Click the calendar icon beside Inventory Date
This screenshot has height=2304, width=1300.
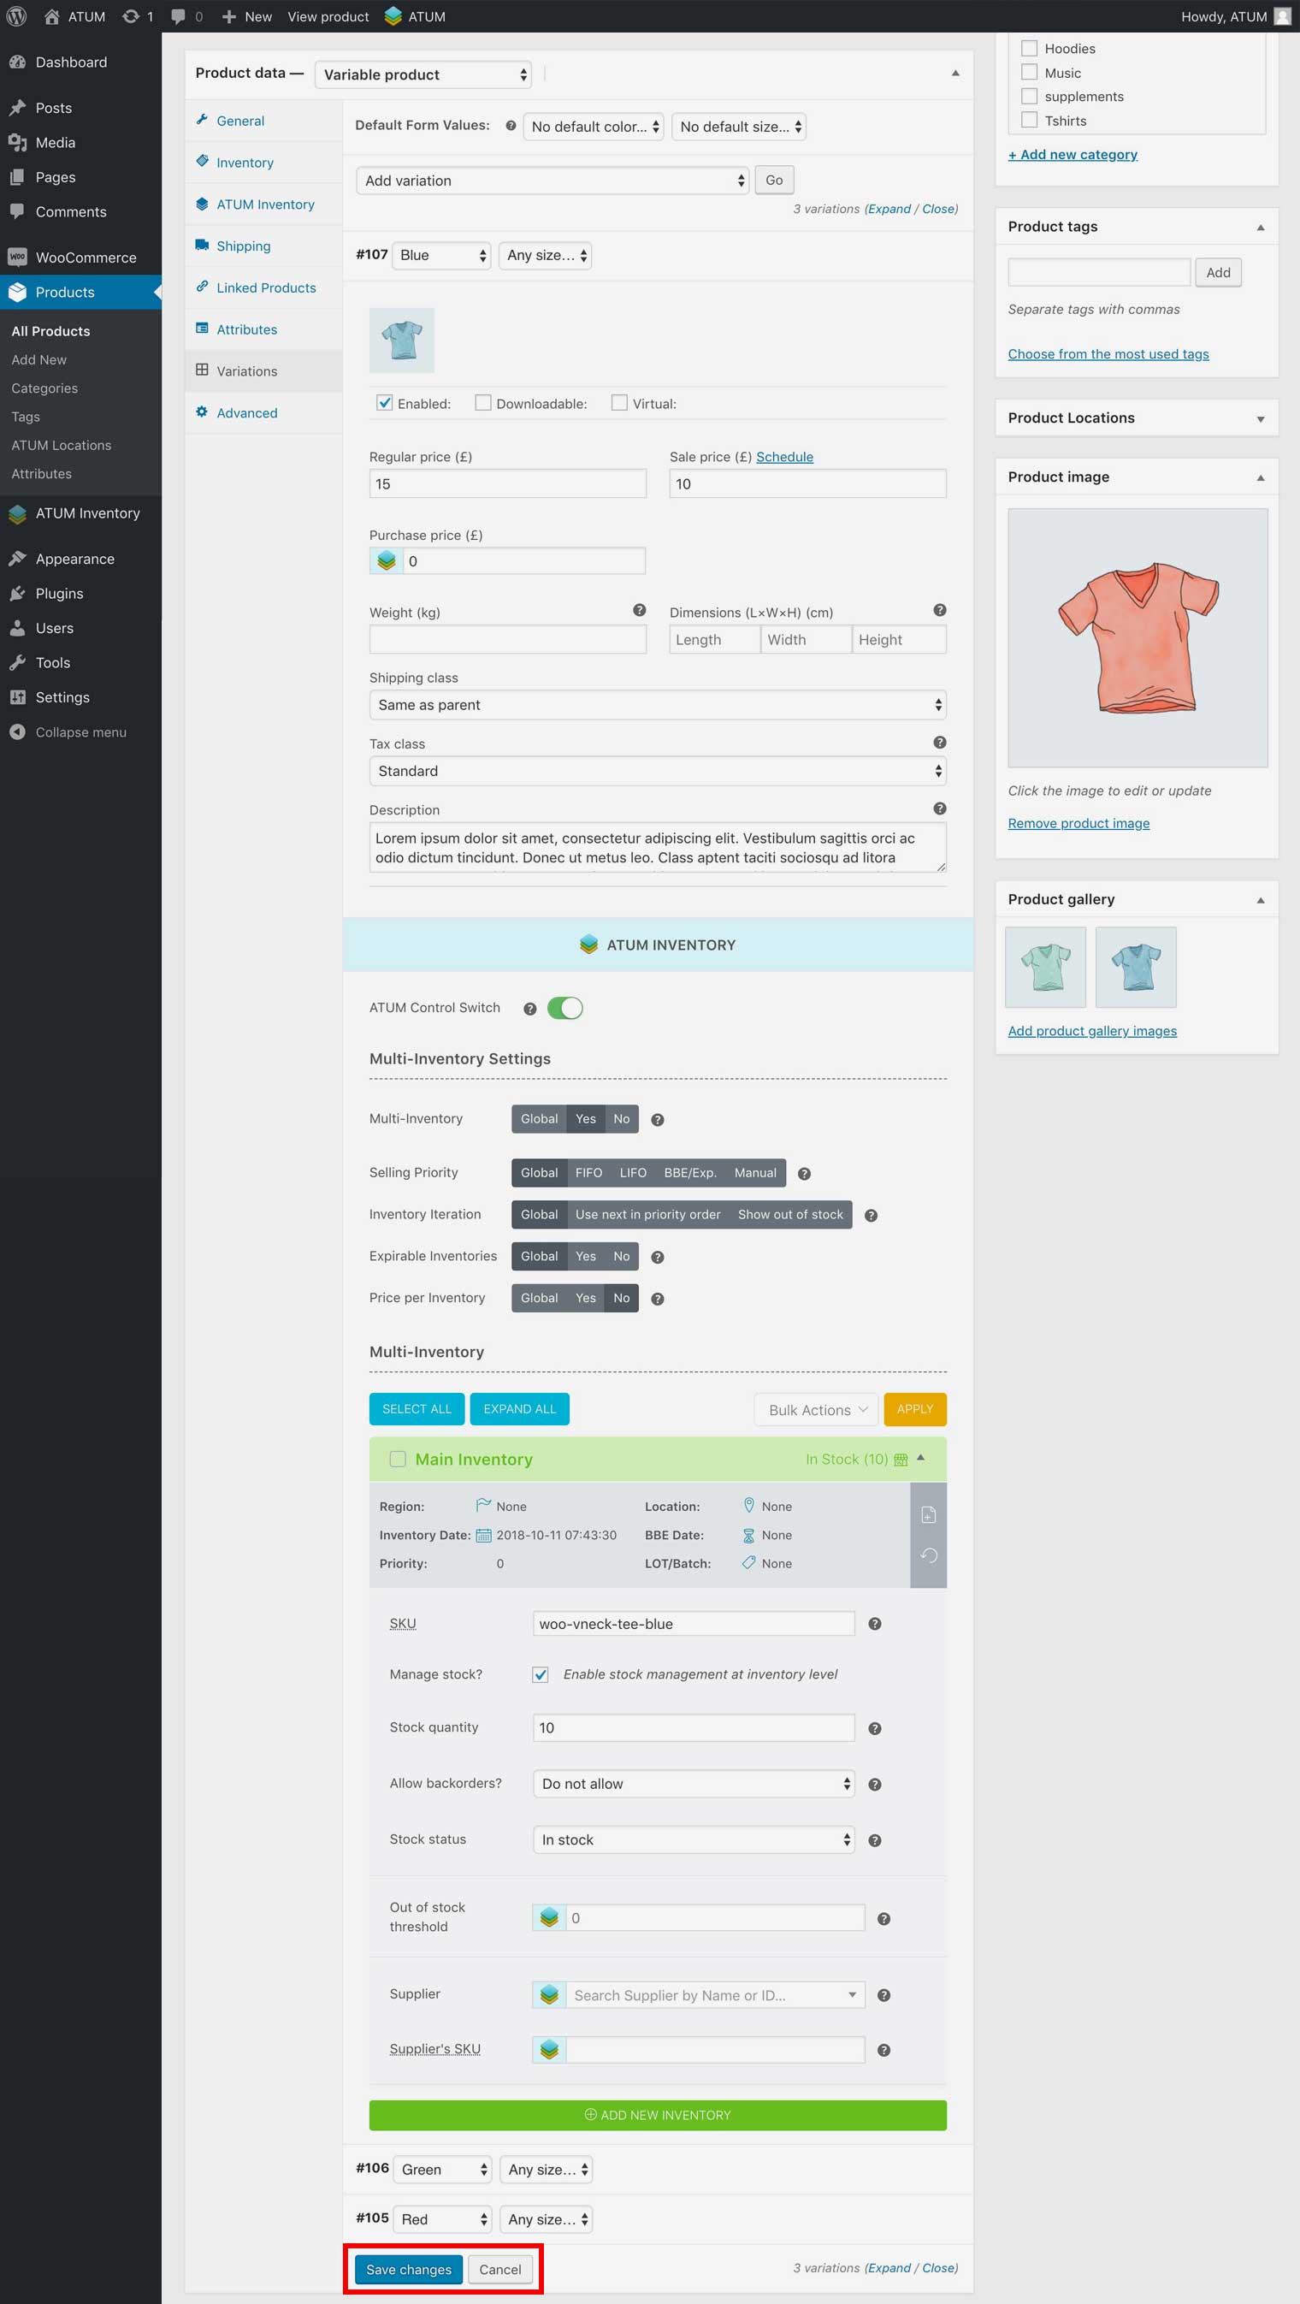[483, 1535]
